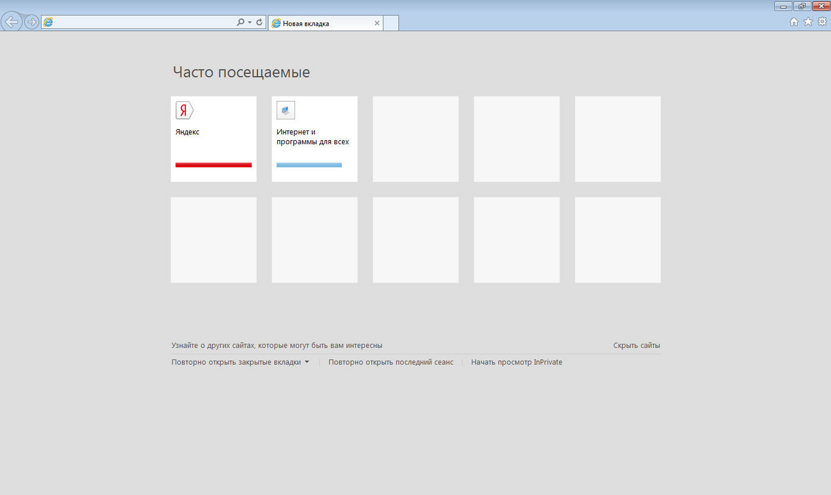Click the Back navigation arrow button
831x495 pixels.
point(11,23)
